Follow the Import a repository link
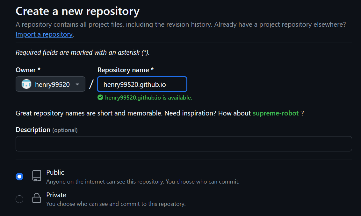 (x=44, y=34)
